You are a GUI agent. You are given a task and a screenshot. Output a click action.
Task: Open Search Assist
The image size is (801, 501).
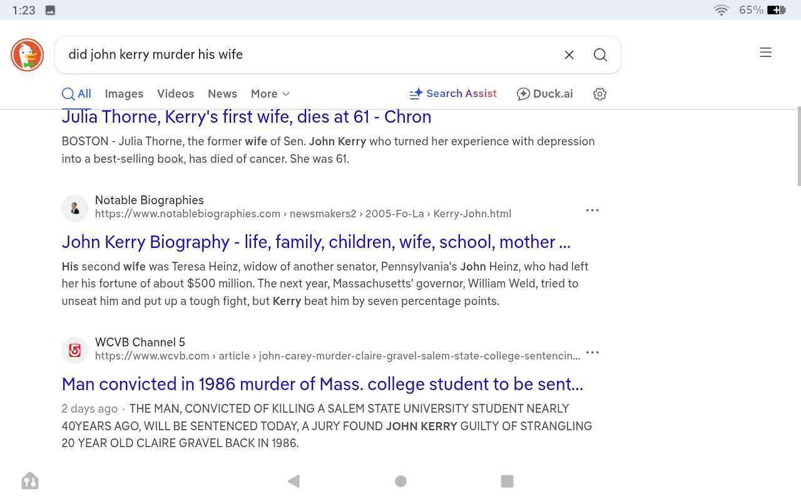point(453,94)
